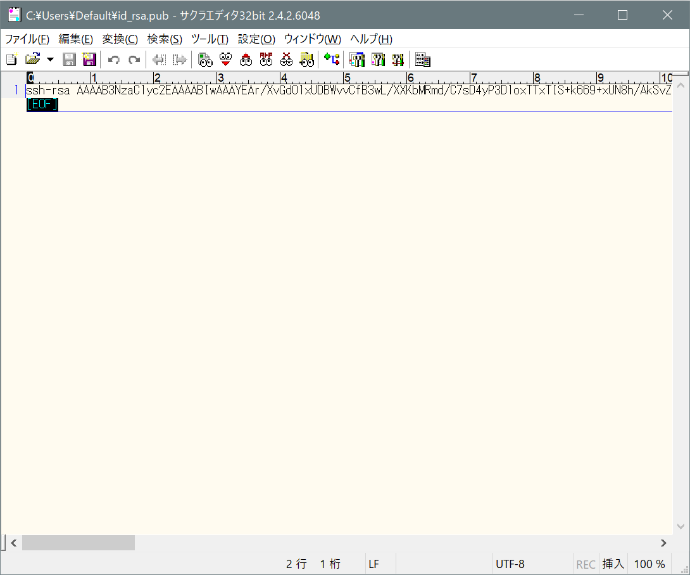Click the last toolbar icon showing a list
This screenshot has height=575, width=690.
point(423,60)
